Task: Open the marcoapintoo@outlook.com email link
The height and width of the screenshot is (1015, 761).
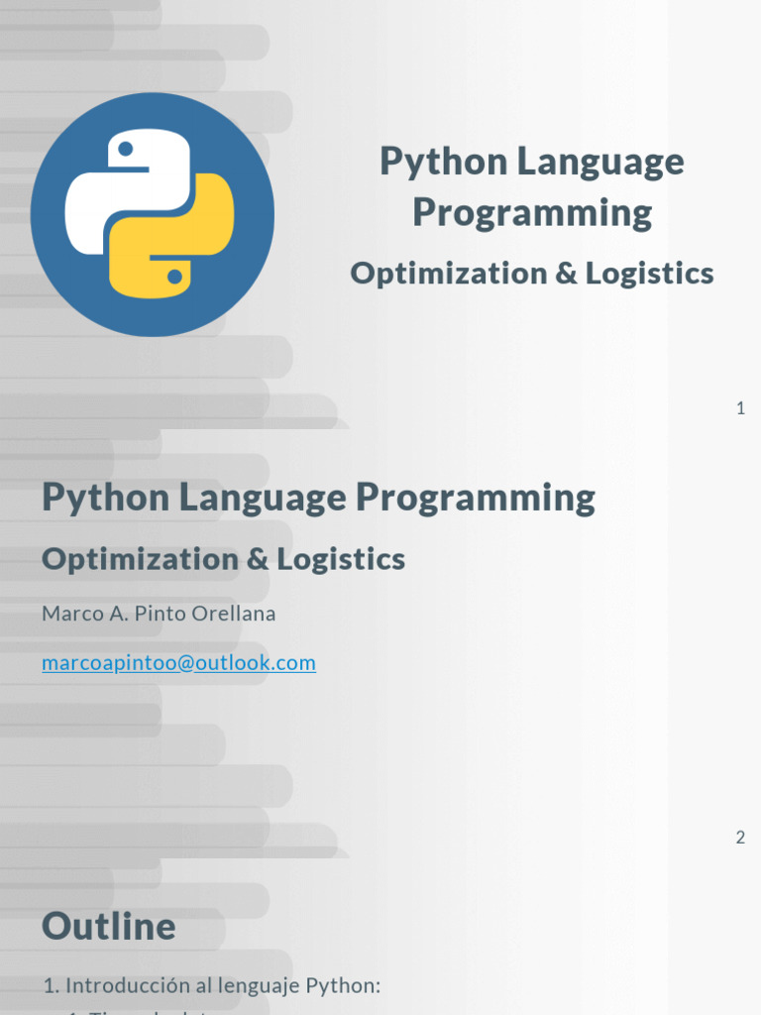Action: (x=178, y=663)
